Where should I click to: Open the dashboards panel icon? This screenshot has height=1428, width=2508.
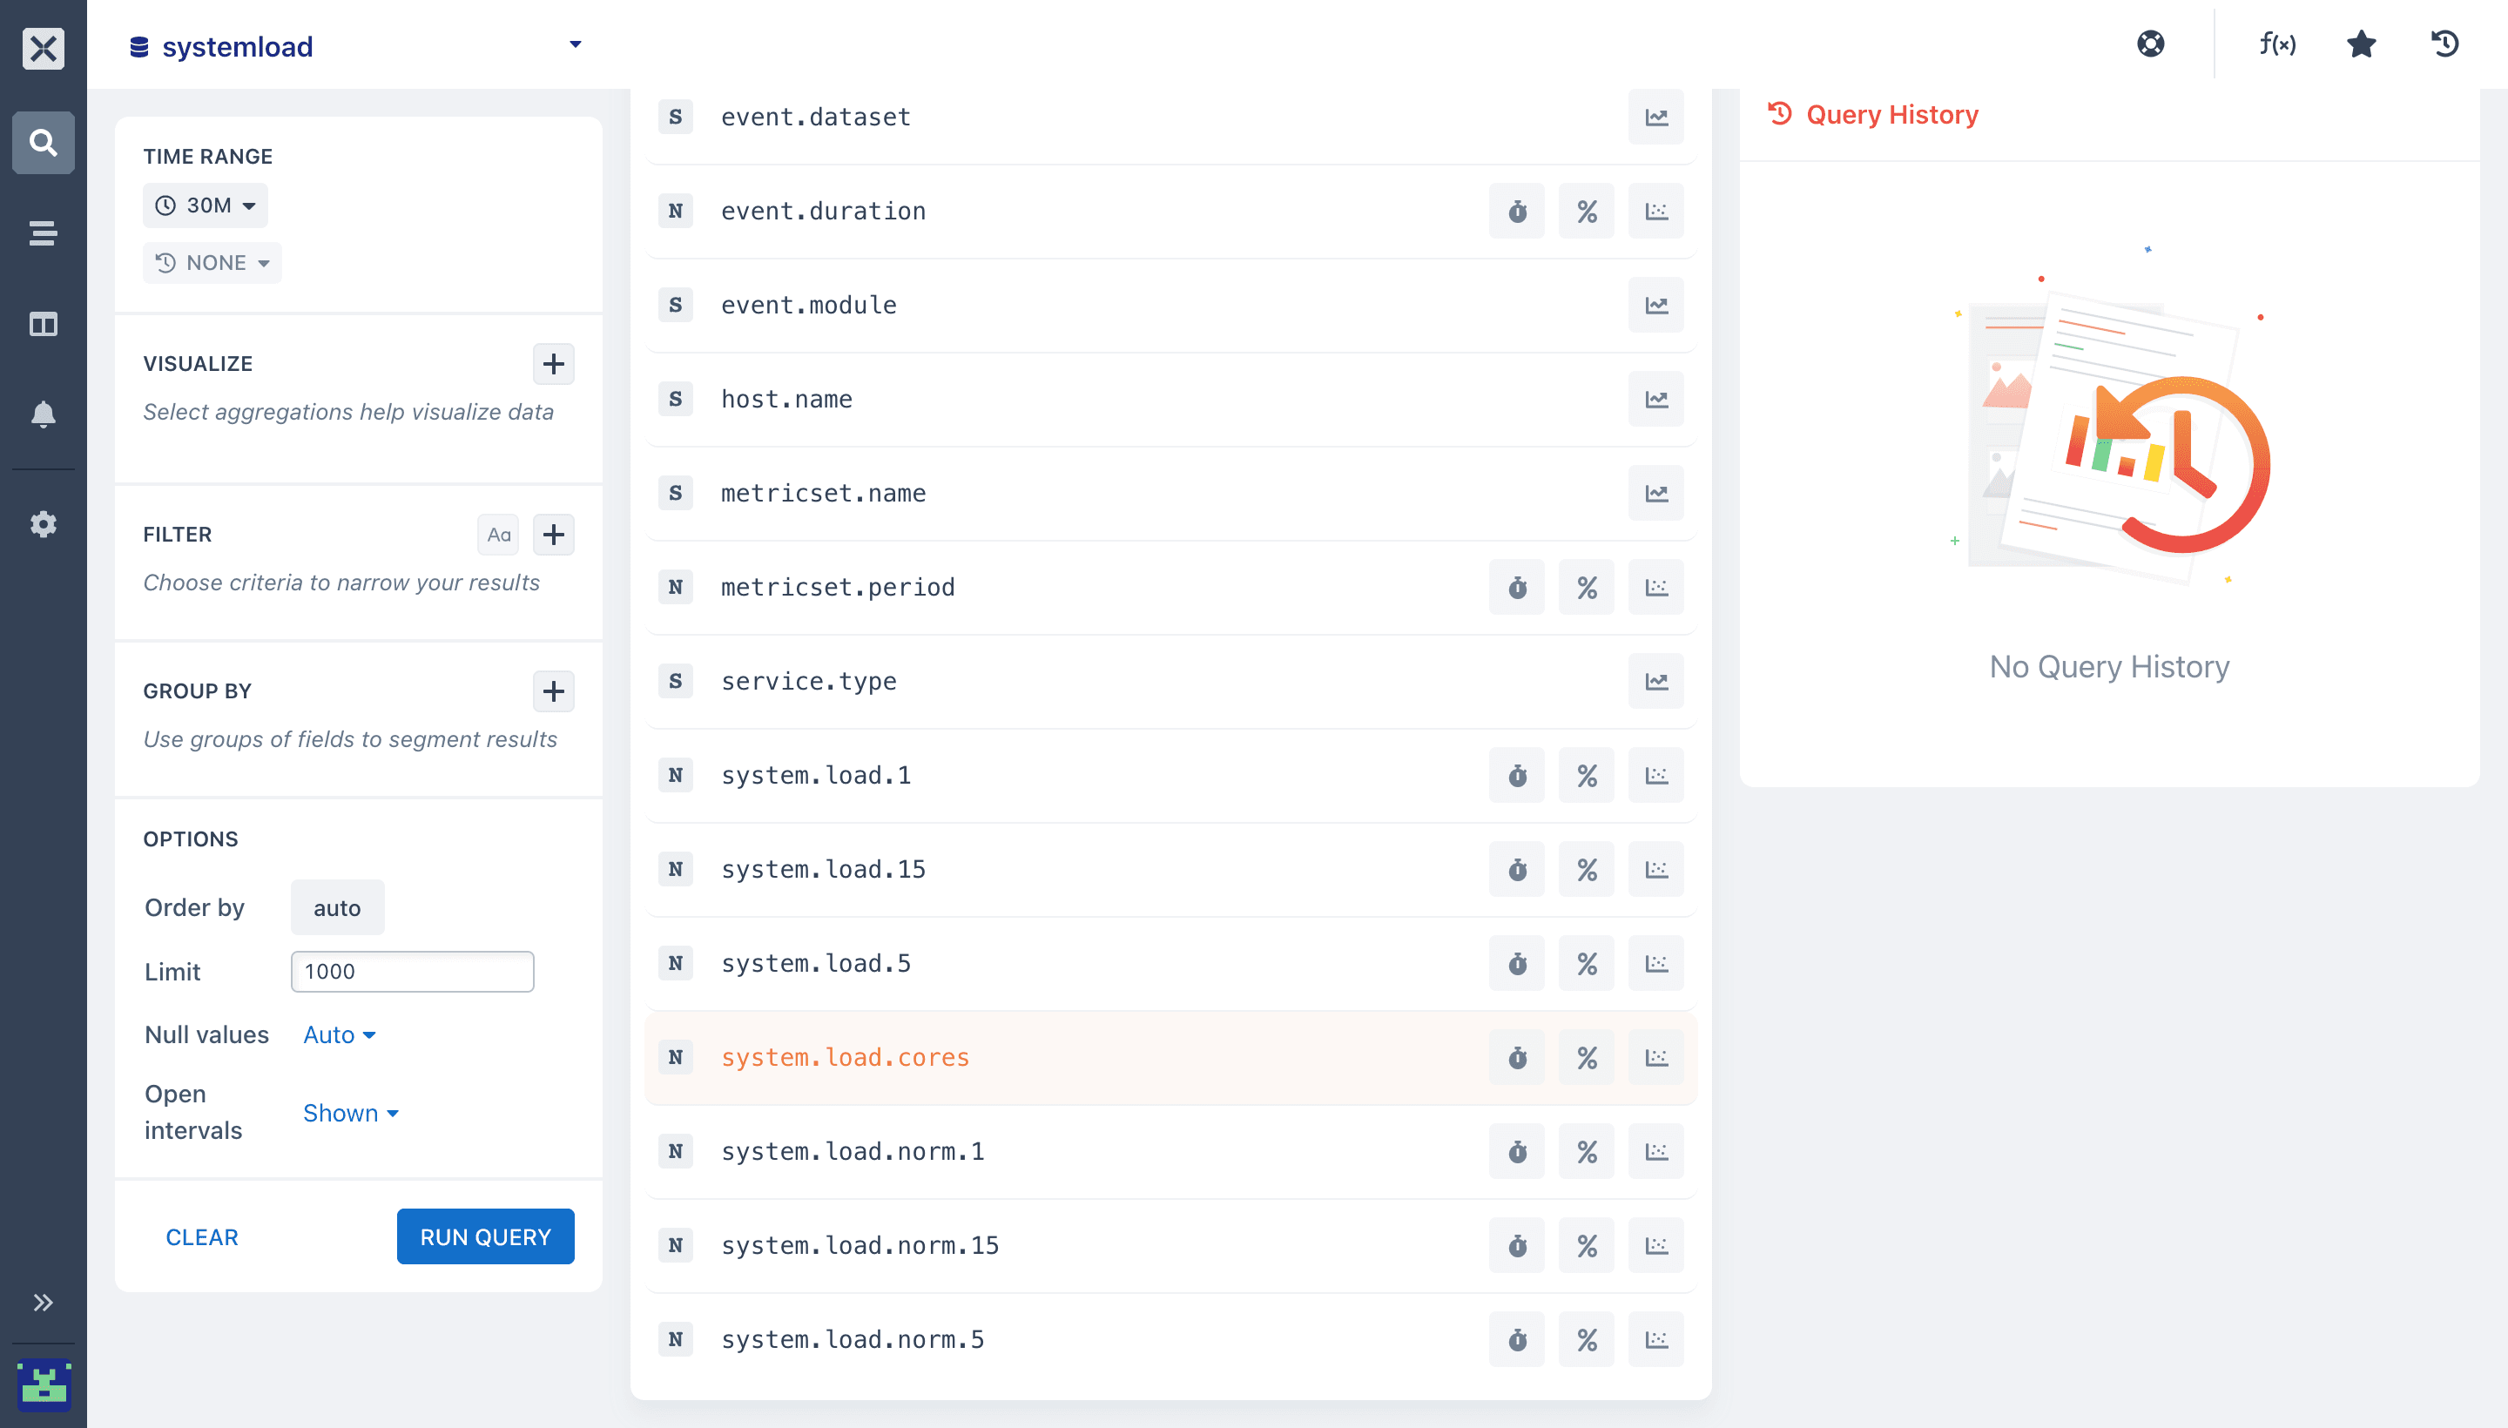44,324
